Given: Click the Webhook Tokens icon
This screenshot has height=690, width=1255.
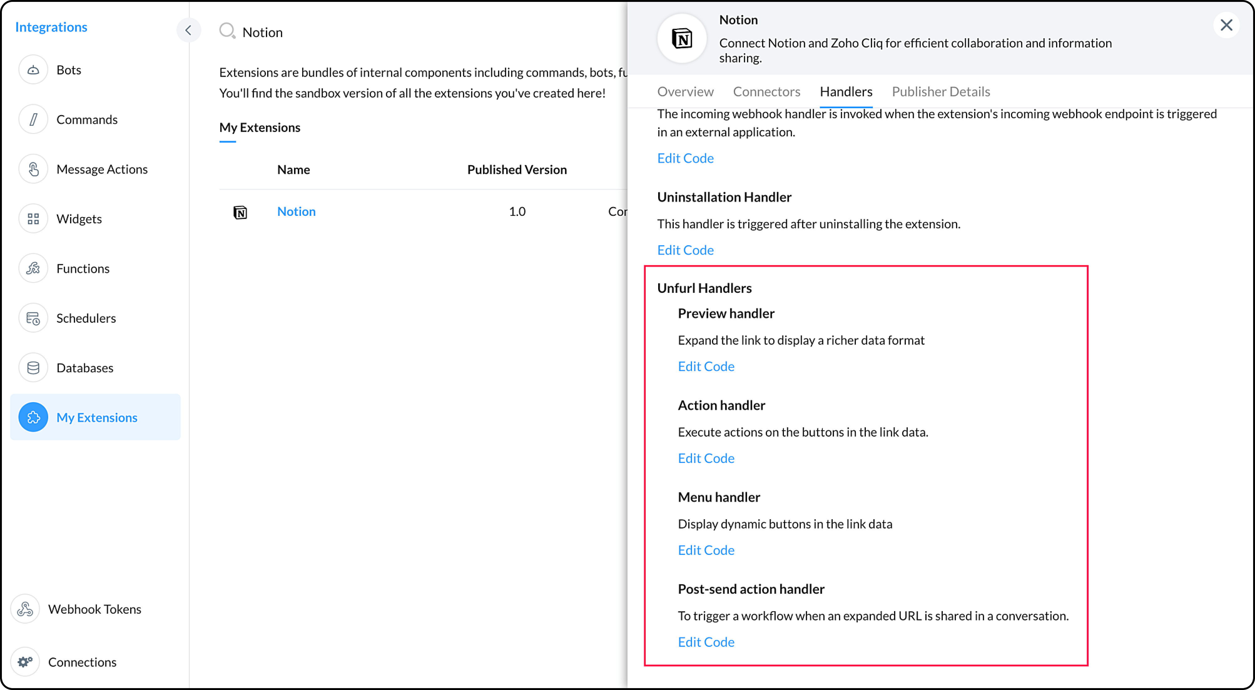Looking at the screenshot, I should (25, 609).
